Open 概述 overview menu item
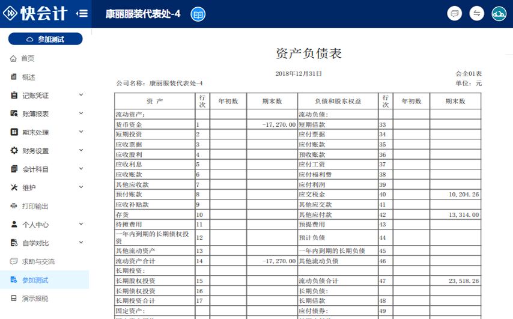513x319 pixels. tap(28, 77)
